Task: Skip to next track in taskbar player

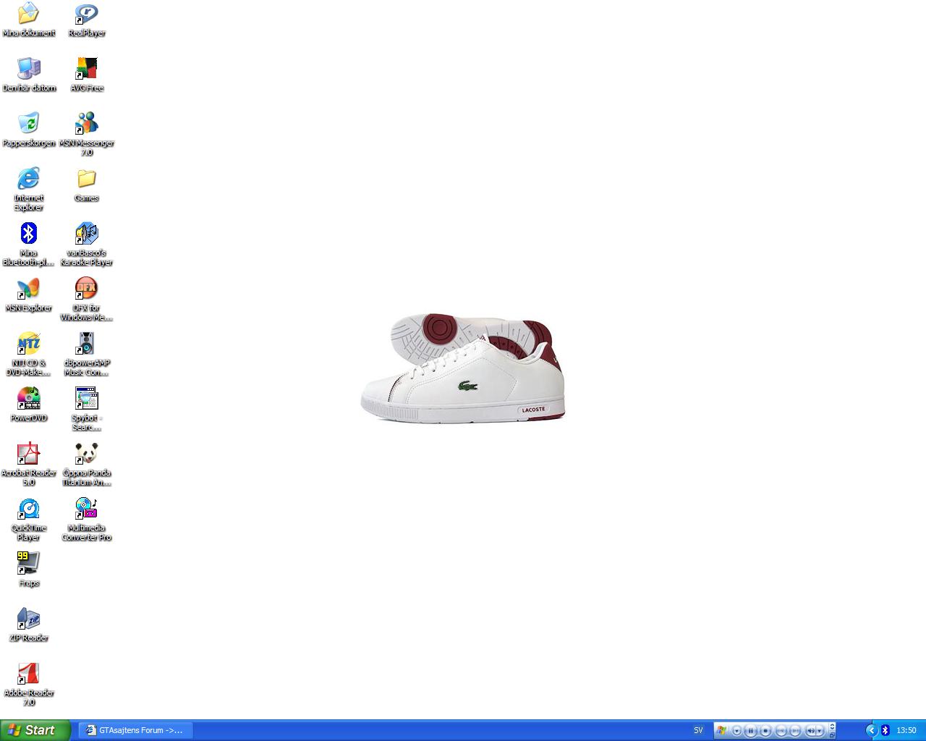Action: pos(795,730)
